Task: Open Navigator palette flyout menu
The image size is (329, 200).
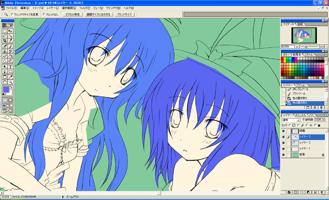Action: point(326,24)
